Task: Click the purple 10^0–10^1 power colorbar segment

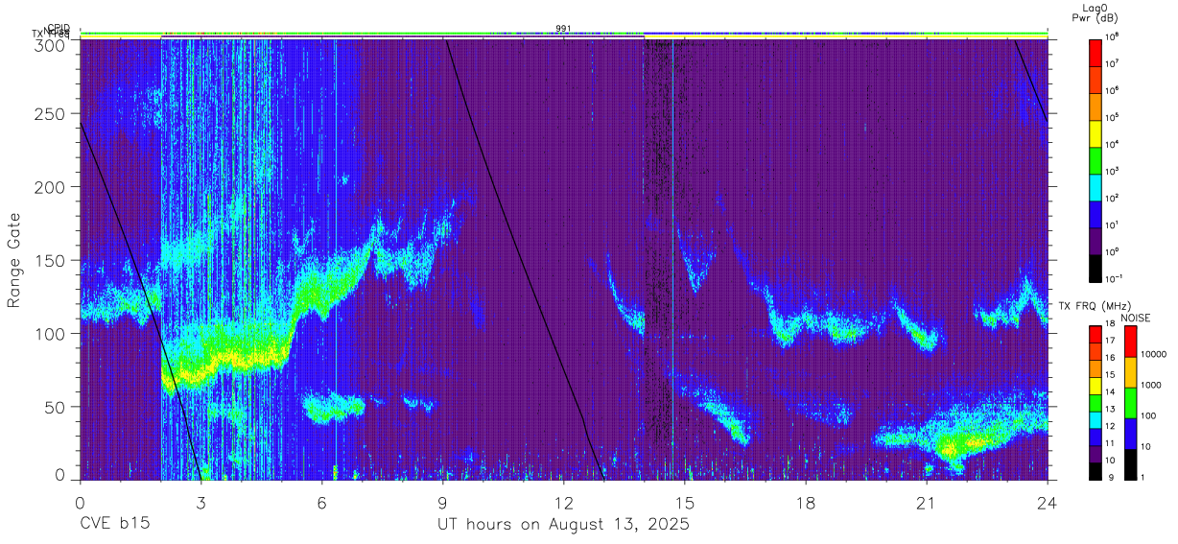Action: pos(1096,239)
